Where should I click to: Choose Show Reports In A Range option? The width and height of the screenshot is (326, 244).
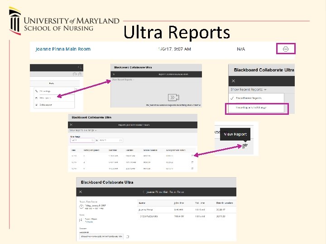pyautogui.click(x=256, y=108)
